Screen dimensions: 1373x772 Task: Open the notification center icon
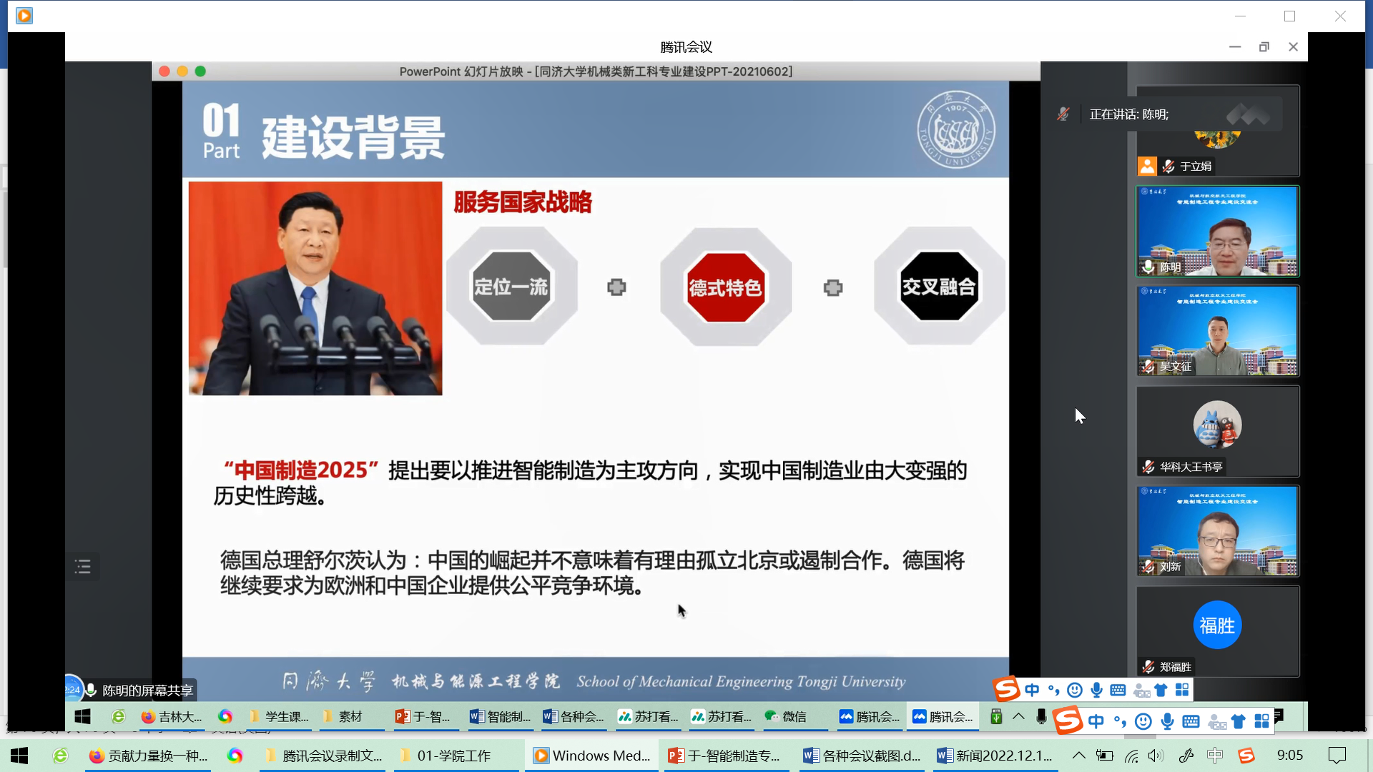coord(1337,756)
